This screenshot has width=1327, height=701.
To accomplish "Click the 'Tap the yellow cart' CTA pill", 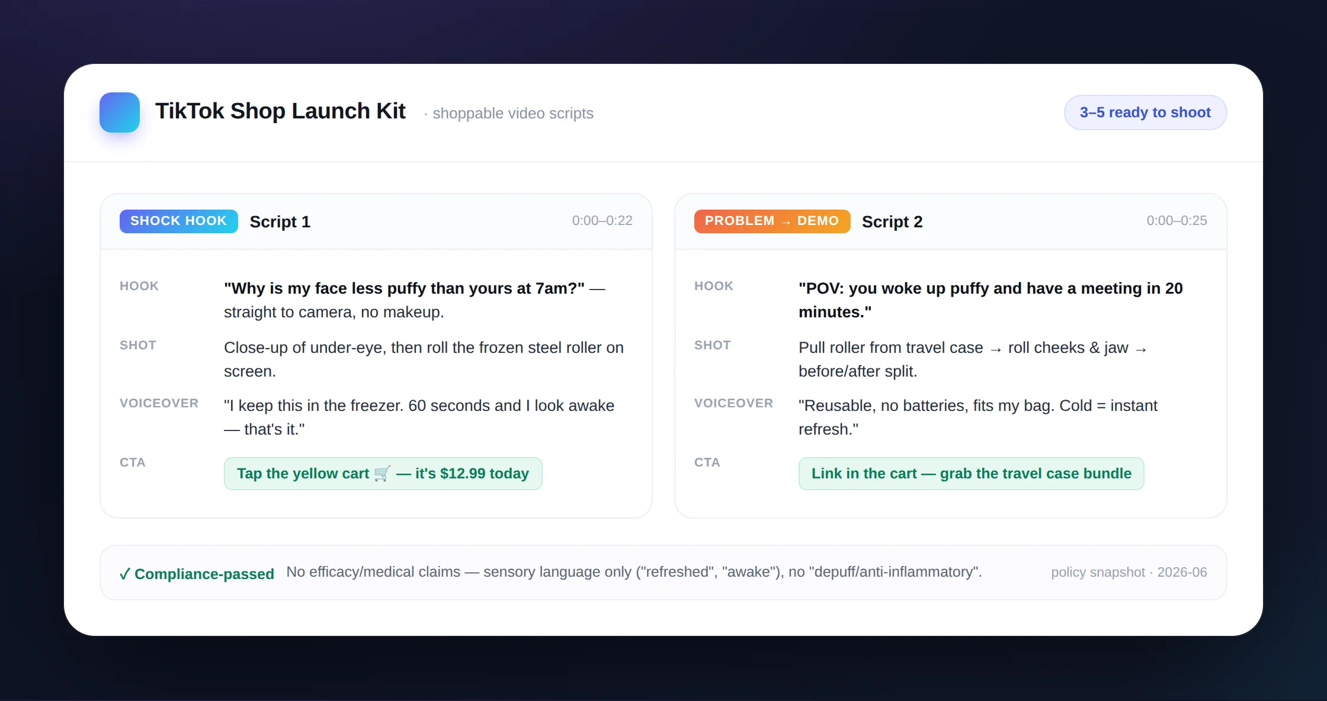I will click(x=383, y=474).
